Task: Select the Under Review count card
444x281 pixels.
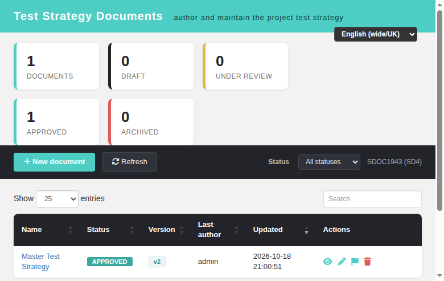Action: [x=245, y=66]
